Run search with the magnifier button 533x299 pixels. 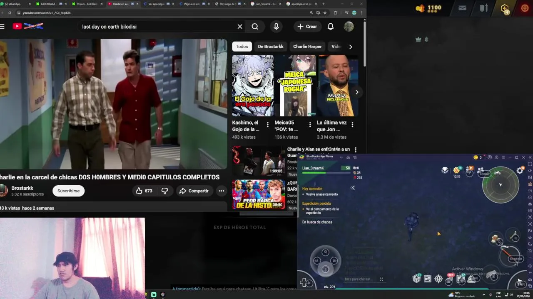tap(255, 27)
